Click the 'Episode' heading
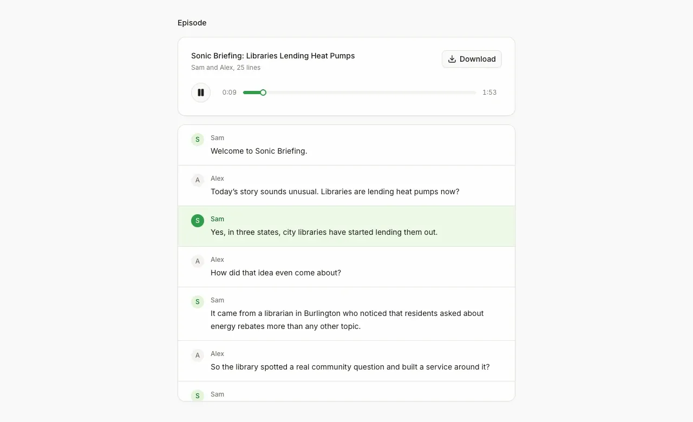Viewport: 693px width, 422px height. 192,23
